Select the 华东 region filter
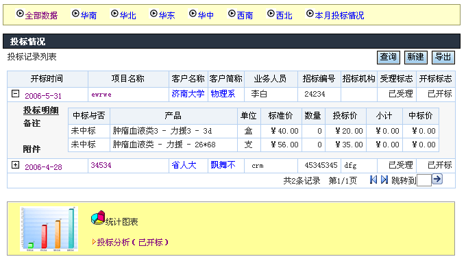This screenshot has width=466, height=259. [x=167, y=15]
